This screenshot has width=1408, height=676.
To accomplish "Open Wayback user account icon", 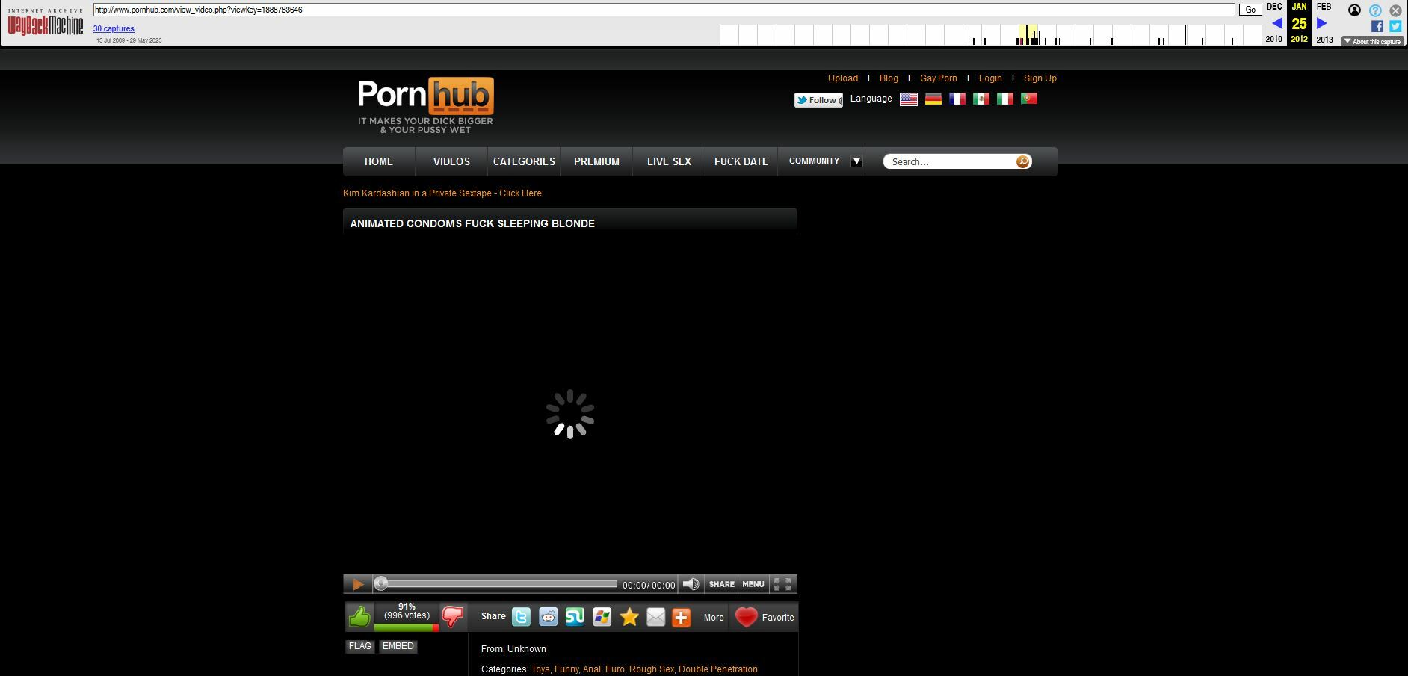I will (1354, 10).
